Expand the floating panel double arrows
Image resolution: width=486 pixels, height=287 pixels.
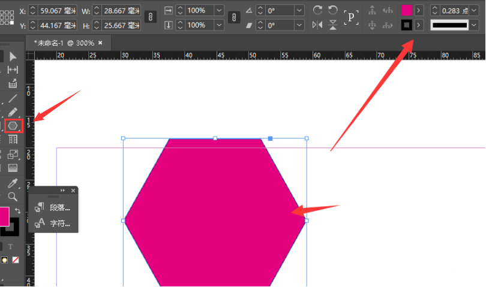[x=63, y=191]
